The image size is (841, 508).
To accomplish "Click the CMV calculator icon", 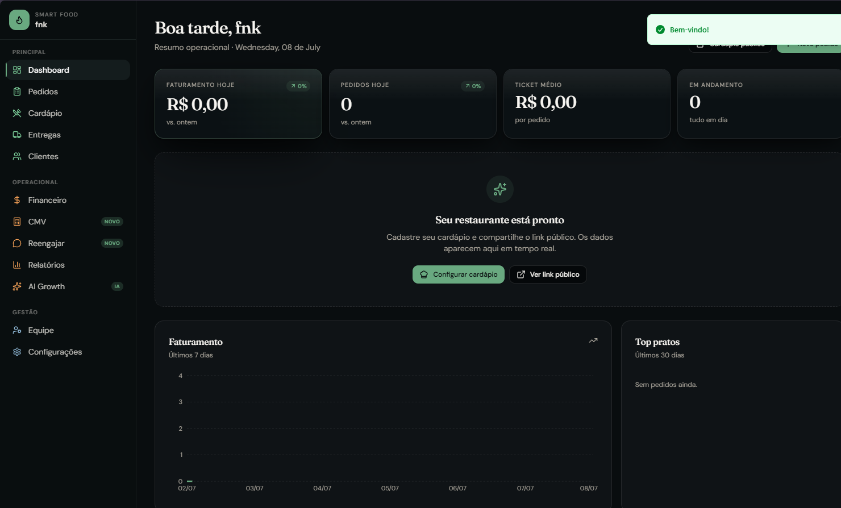I will 17,222.
